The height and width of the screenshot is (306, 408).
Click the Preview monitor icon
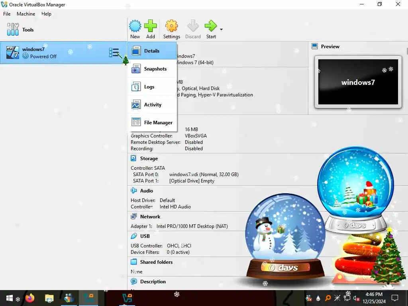[315, 46]
